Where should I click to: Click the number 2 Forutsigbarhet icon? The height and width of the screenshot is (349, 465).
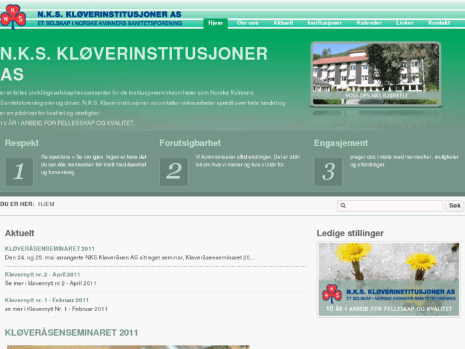pyautogui.click(x=174, y=172)
